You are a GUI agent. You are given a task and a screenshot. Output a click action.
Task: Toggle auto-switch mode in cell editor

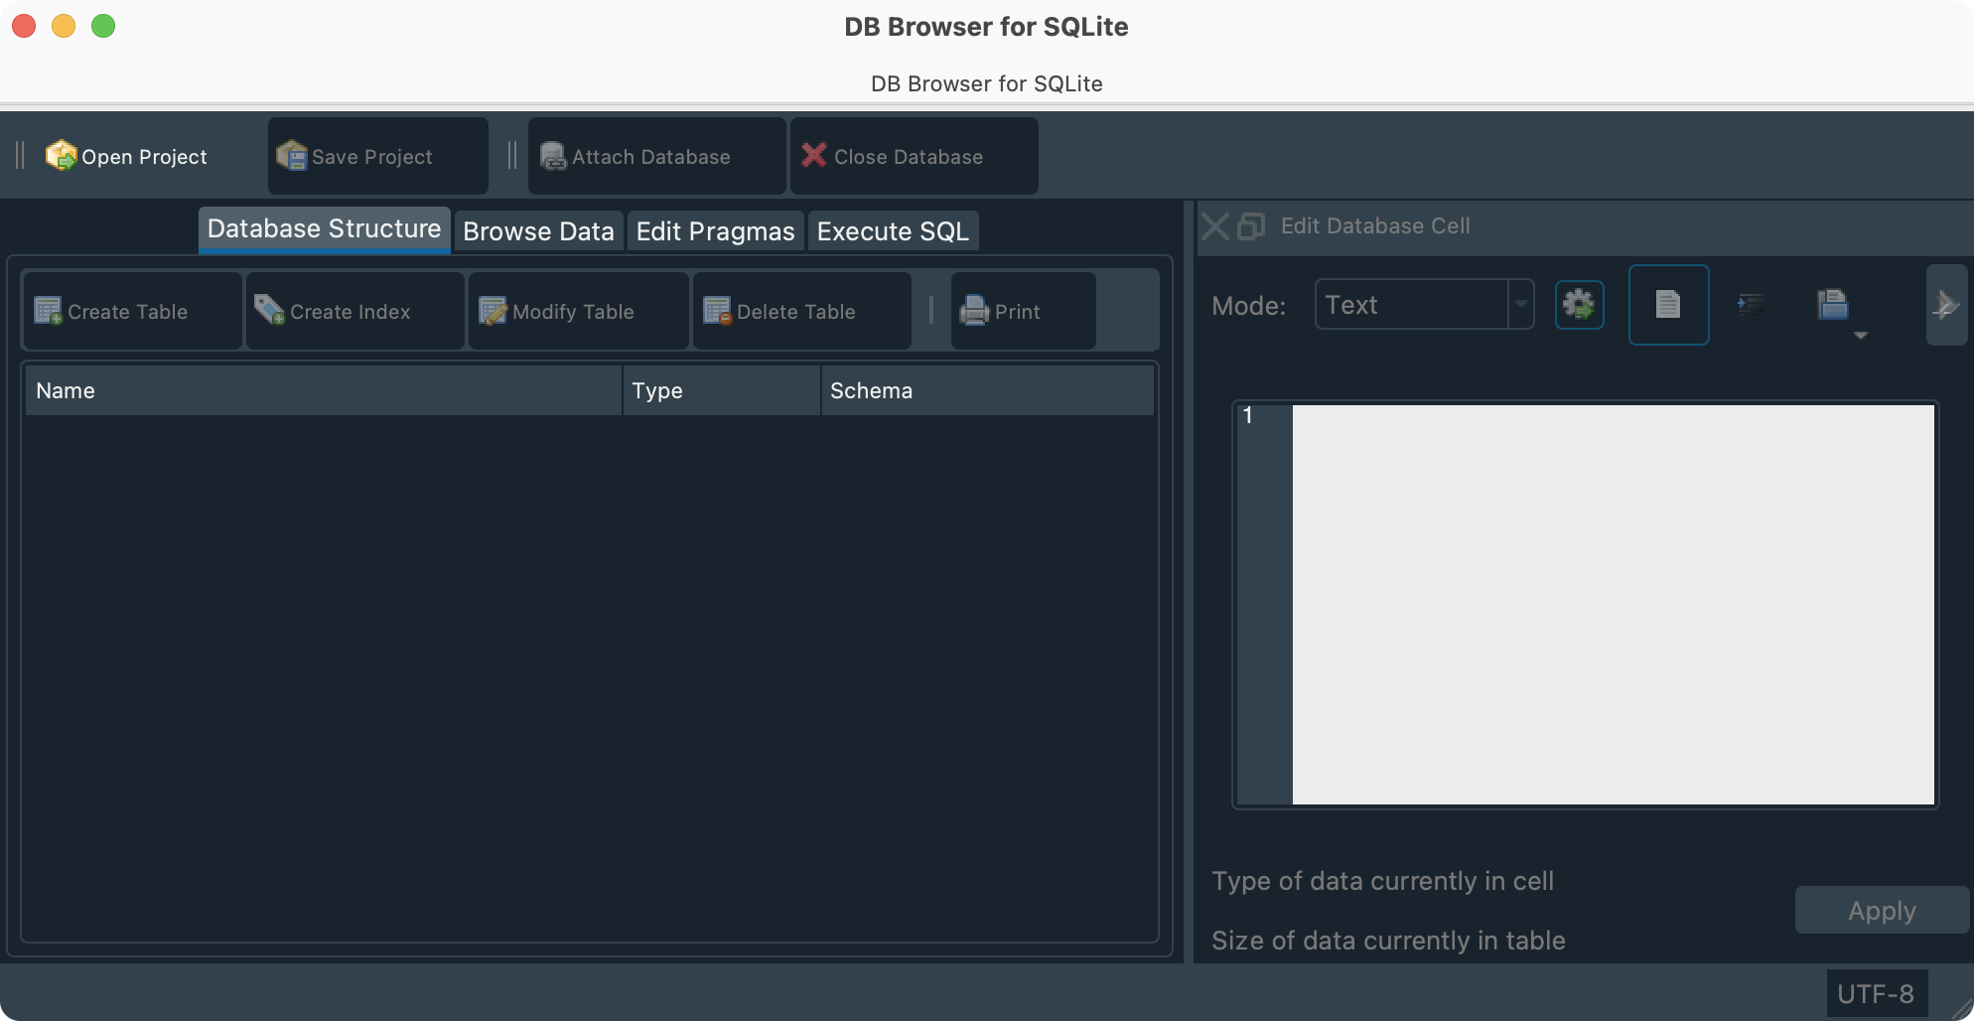pyautogui.click(x=1580, y=305)
